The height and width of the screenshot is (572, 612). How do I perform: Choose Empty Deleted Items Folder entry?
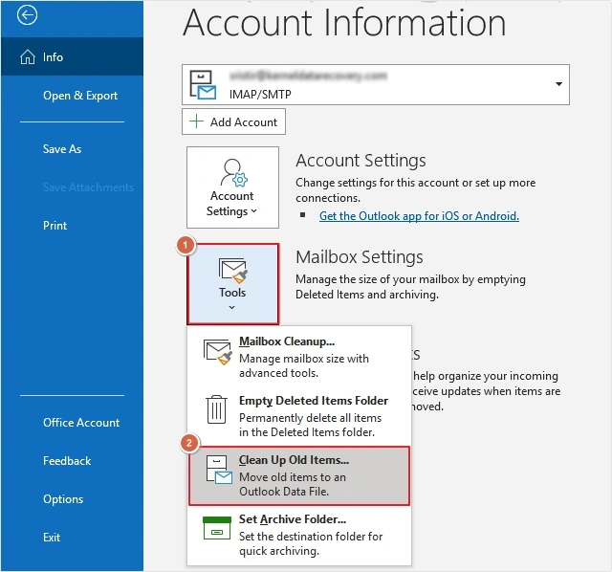[x=299, y=416]
